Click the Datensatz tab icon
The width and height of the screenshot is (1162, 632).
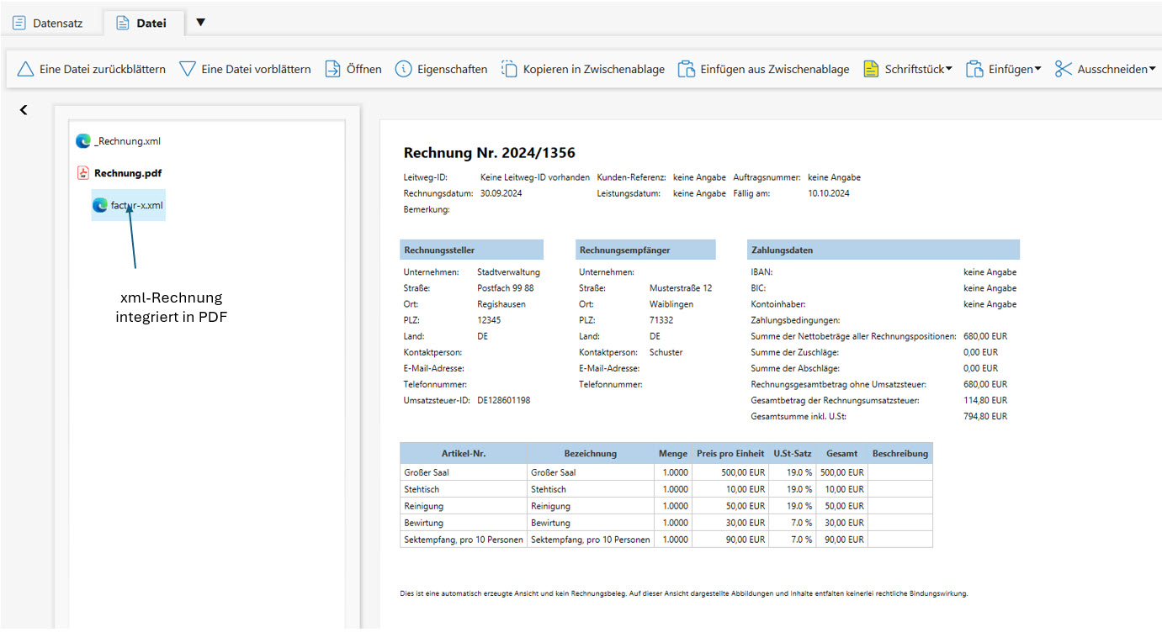[x=19, y=23]
